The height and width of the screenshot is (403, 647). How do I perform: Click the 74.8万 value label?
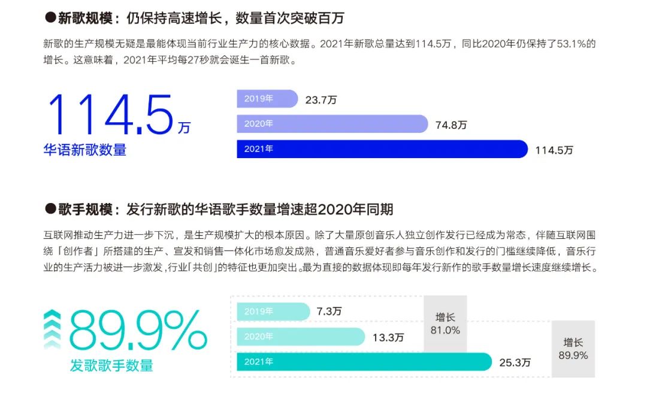(x=451, y=125)
